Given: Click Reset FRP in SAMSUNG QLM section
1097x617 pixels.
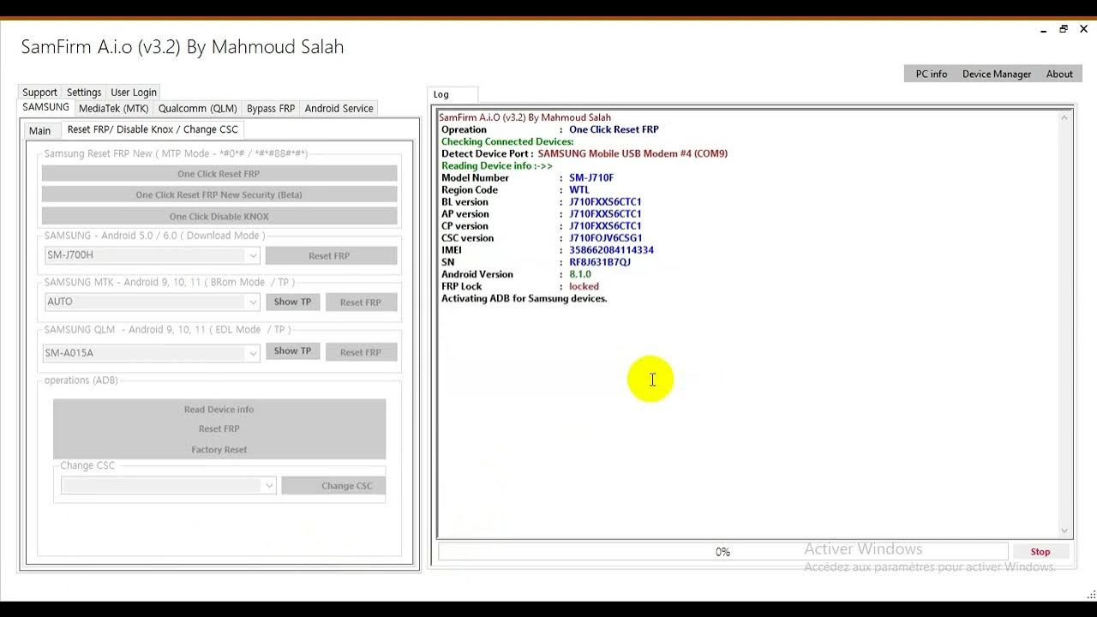Looking at the screenshot, I should click(x=361, y=352).
